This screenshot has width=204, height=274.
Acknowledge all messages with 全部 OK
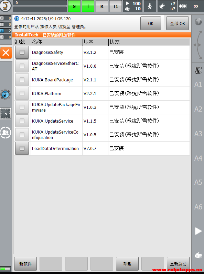[178, 23]
